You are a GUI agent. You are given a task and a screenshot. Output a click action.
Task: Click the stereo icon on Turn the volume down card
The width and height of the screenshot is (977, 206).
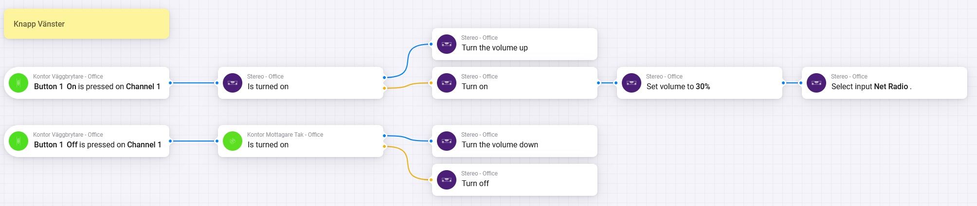(x=447, y=141)
